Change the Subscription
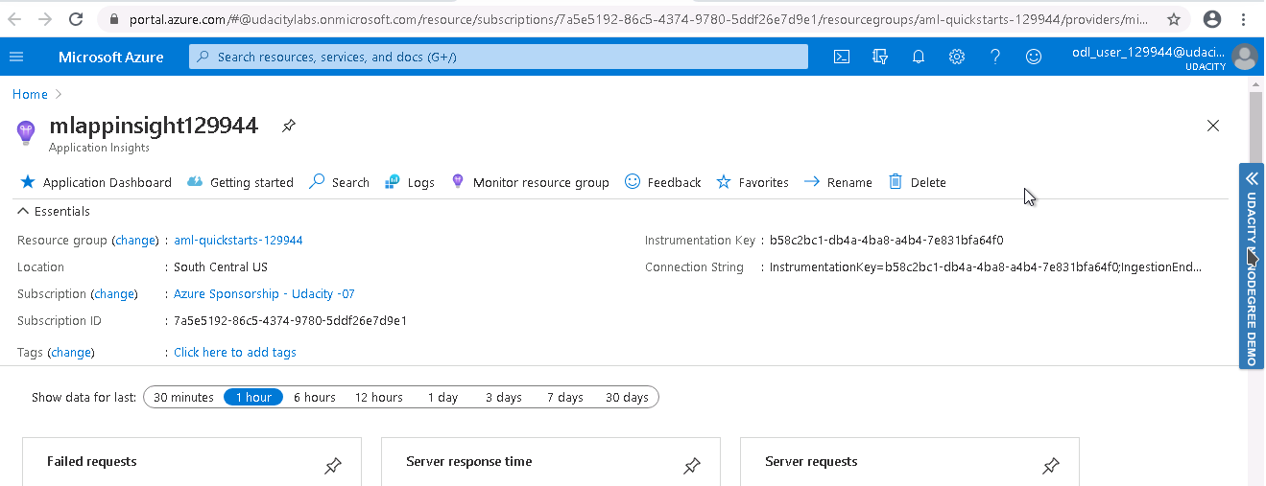Screen dimensions: 1266x486 point(114,294)
